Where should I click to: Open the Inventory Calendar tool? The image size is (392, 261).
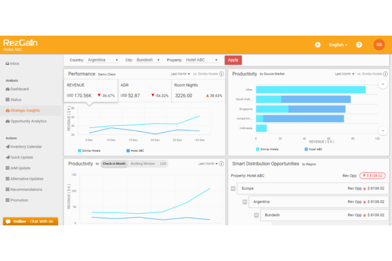tap(26, 146)
